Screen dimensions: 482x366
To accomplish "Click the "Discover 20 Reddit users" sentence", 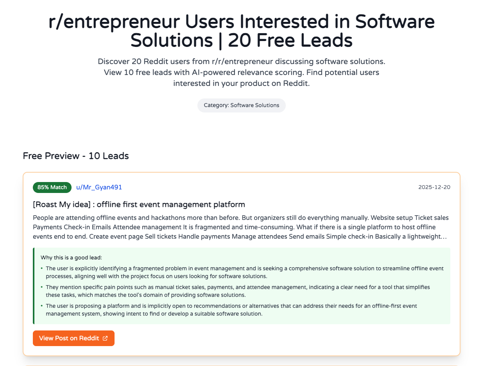I will pos(241,62).
